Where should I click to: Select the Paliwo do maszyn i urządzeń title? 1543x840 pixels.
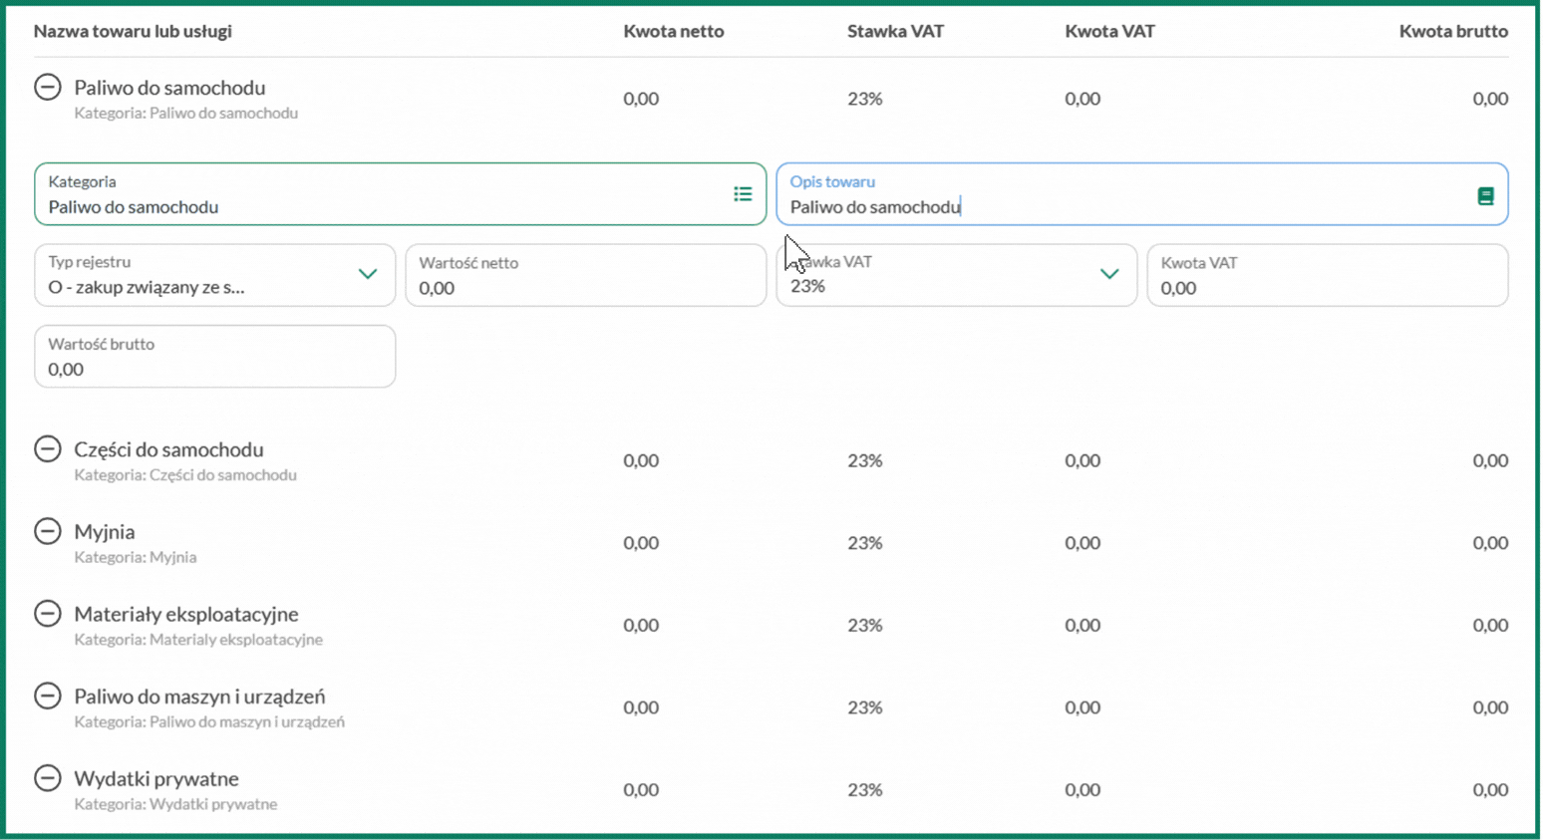199,697
